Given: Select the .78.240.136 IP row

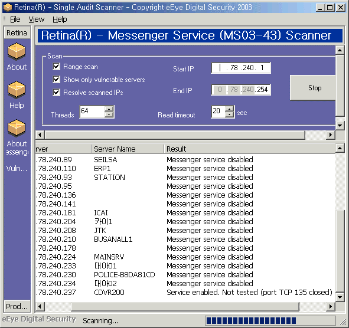Looking at the screenshot, I should pos(185,195).
